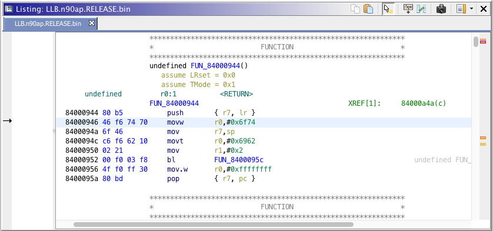The height and width of the screenshot is (231, 493).
Task: Click operand r0,#0xffffffff
Action: (x=243, y=169)
